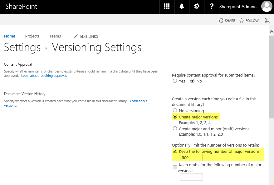Viewport: 274px width, 185px height.
Task: Switch to the Teams tab
Action: pos(55,36)
